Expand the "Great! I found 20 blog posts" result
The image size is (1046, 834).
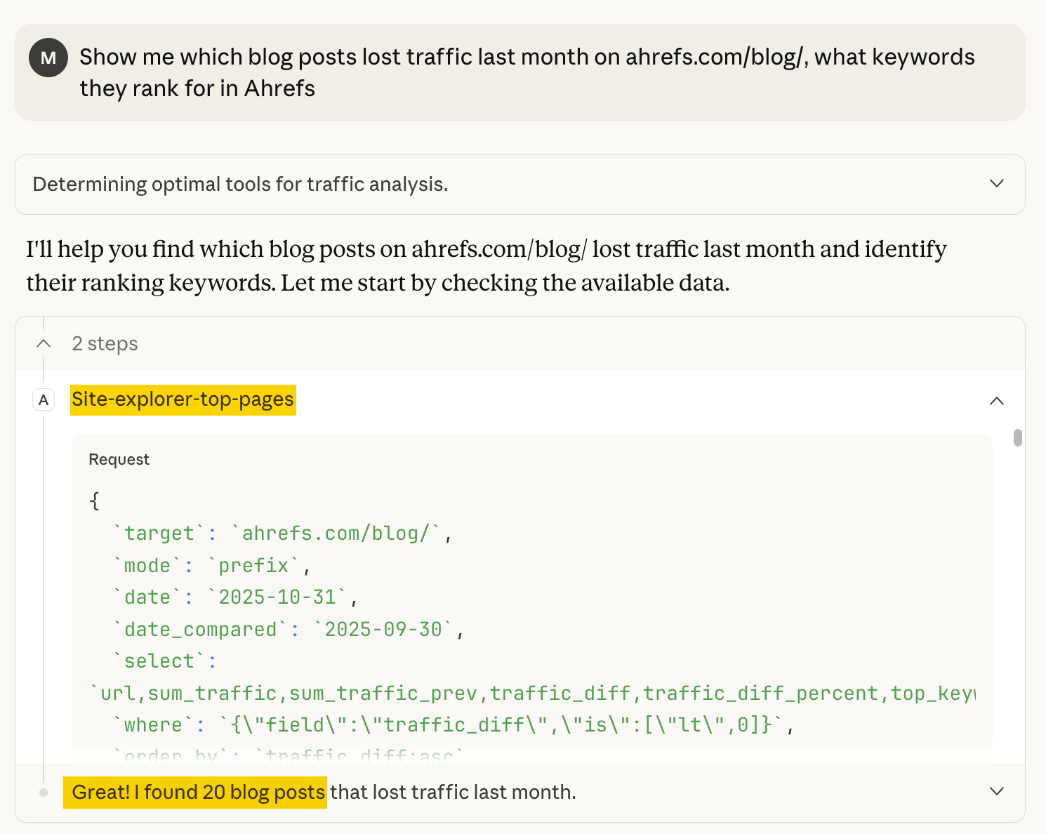(997, 791)
